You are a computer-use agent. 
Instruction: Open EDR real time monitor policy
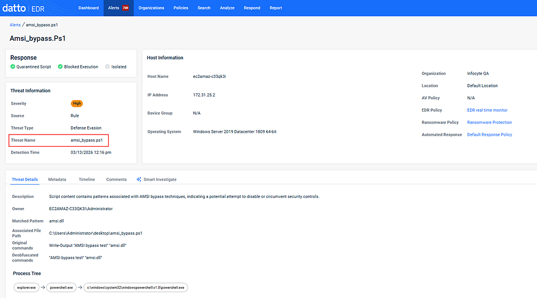[x=487, y=110]
